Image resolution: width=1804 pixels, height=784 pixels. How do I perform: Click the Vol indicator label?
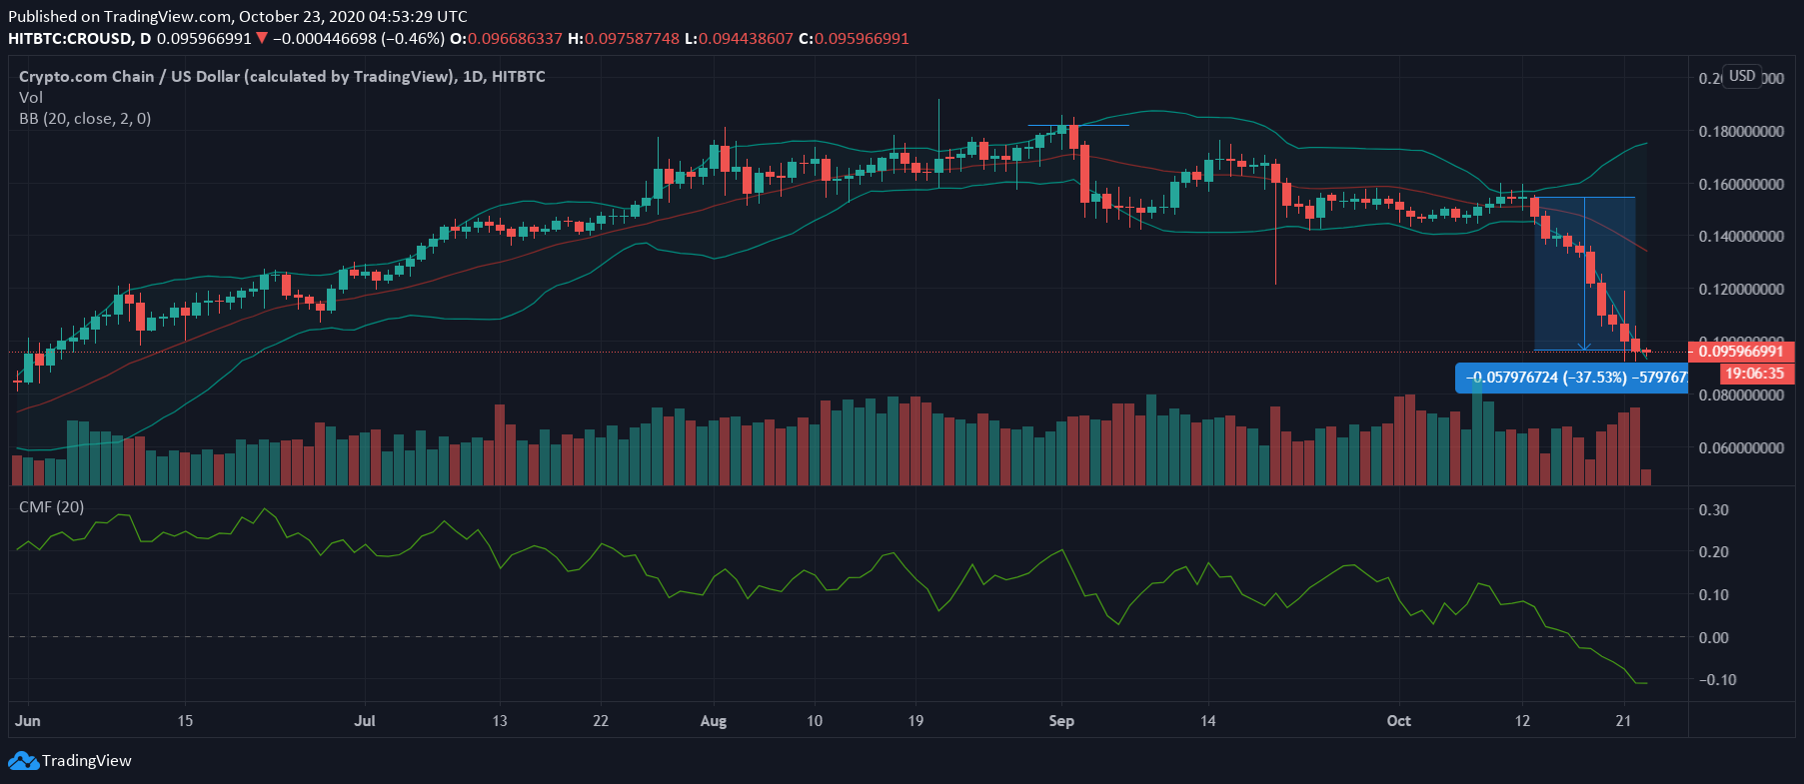click(x=31, y=97)
